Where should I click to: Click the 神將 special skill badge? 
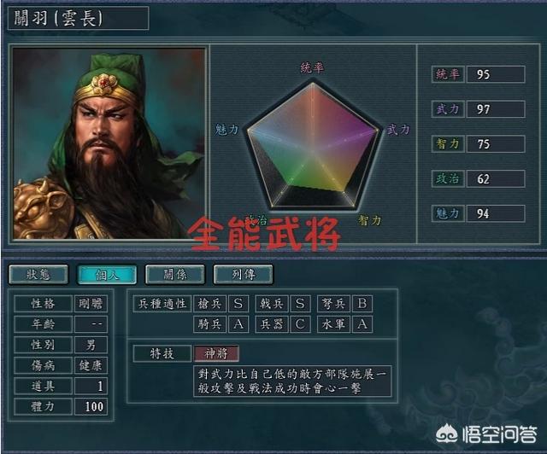pyautogui.click(x=216, y=353)
